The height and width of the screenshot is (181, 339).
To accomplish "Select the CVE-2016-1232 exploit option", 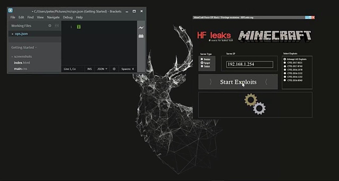I will point(285,77).
